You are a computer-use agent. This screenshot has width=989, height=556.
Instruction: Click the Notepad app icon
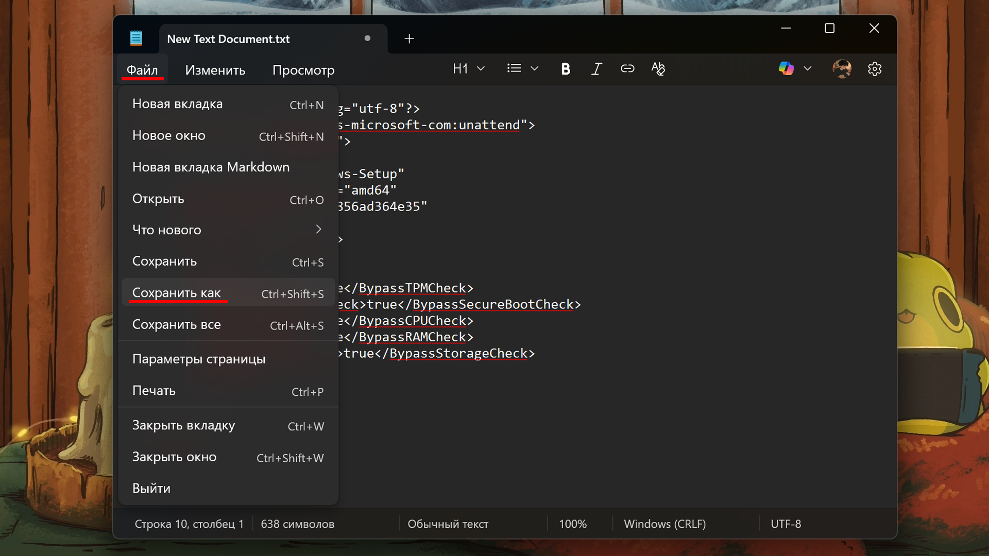[136, 39]
